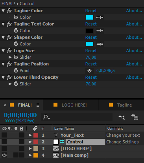
Task: Toggle lock box for LOGO HERE! layer
Action: pos(22,149)
